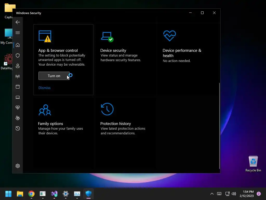
Task: Select My Computer desktop icon
Action: (x=6, y=36)
